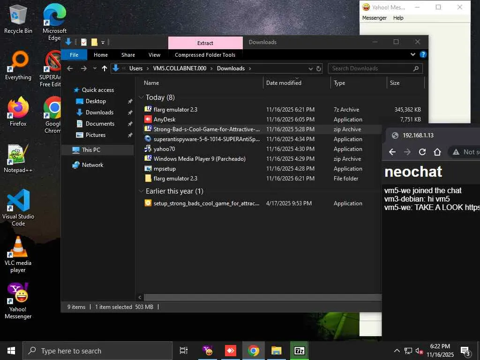Click the New folder icon in quick access toolbar
The width and height of the screenshot is (480, 360).
(x=94, y=42)
